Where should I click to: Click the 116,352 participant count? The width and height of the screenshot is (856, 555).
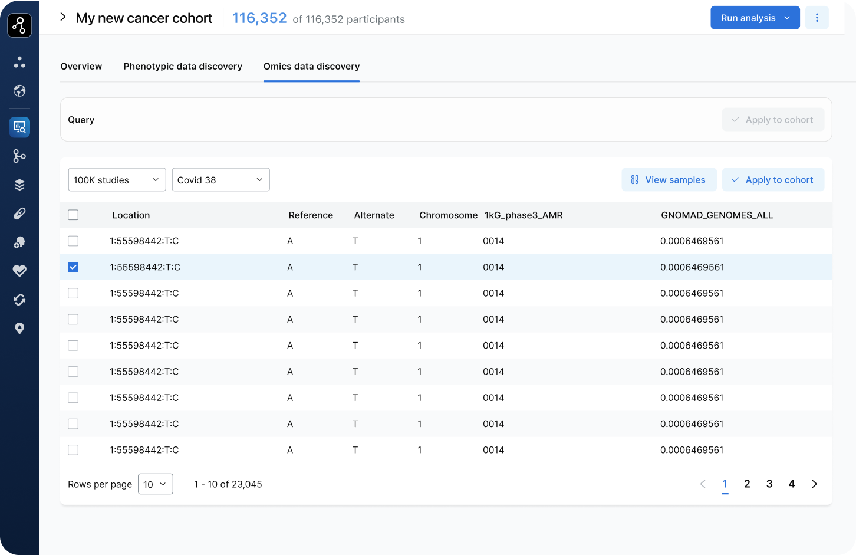259,18
